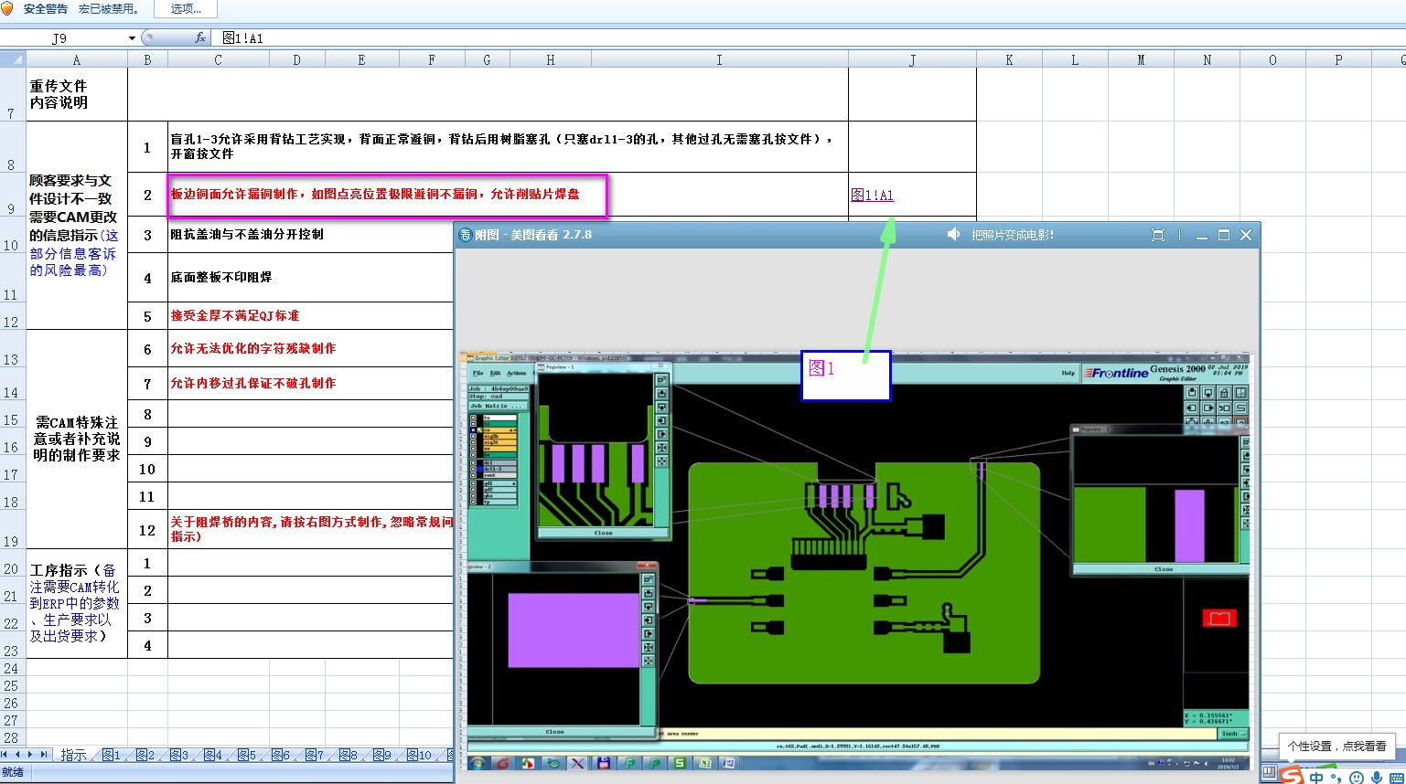Switch to the 图8 sheet tab
This screenshot has width=1406, height=784.
(349, 755)
